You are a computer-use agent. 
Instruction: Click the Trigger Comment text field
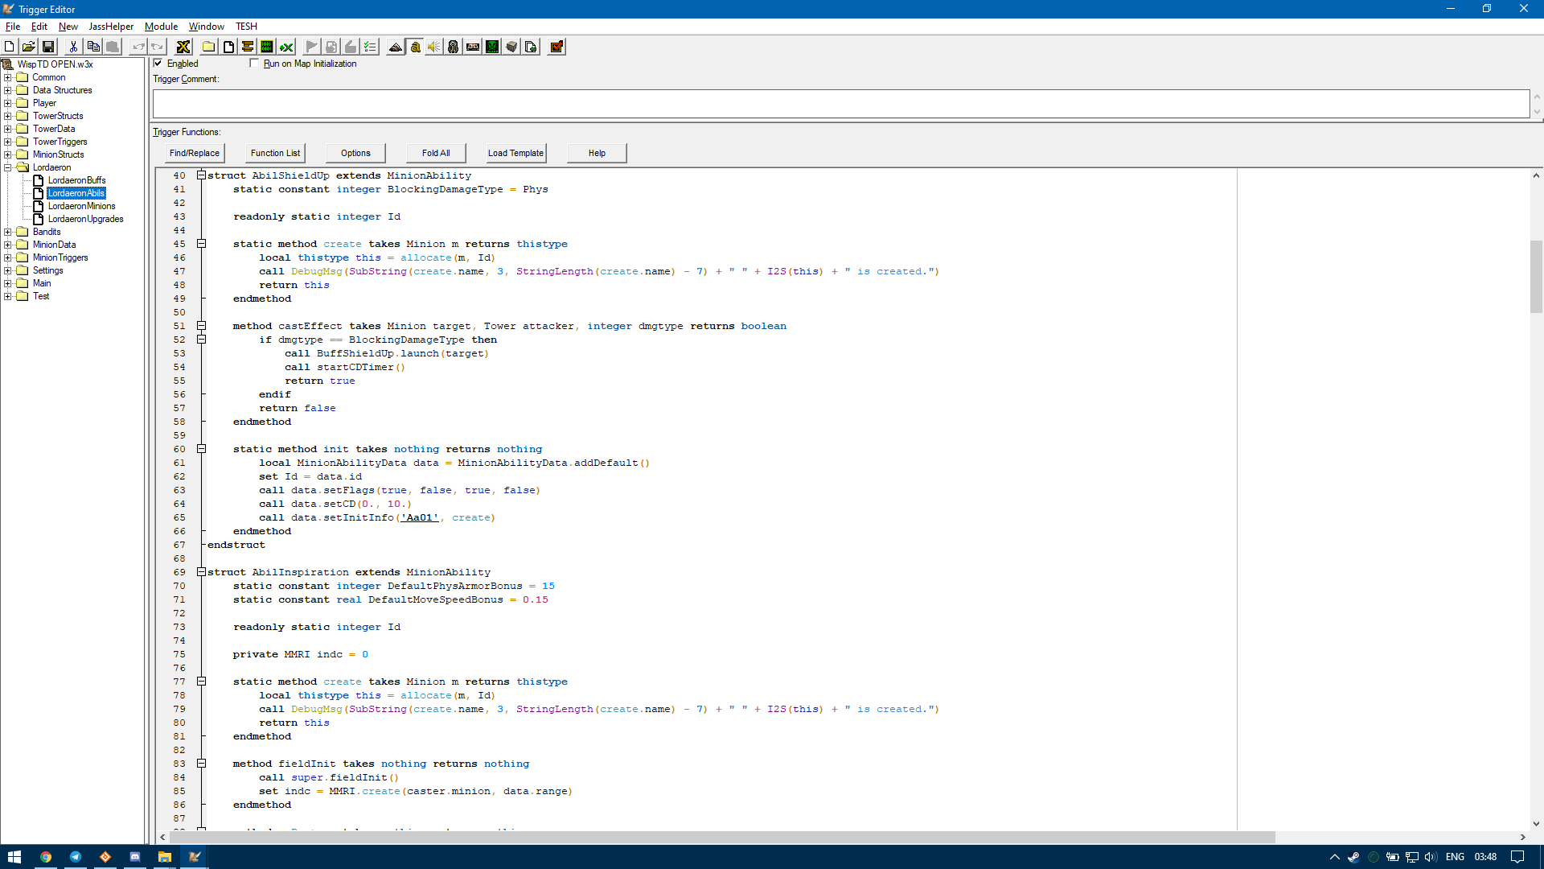point(840,104)
